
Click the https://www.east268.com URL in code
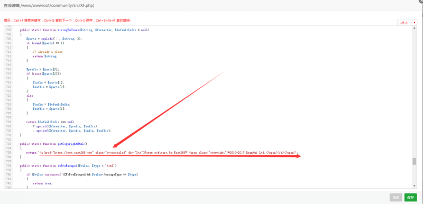point(73,153)
